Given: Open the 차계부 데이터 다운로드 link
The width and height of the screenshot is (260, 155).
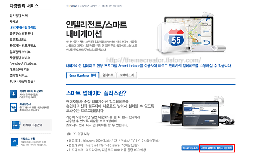Looking at the screenshot, I should [x=31, y=91].
